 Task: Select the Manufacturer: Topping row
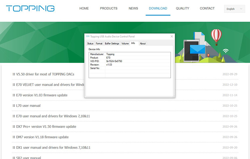[x=130, y=54]
